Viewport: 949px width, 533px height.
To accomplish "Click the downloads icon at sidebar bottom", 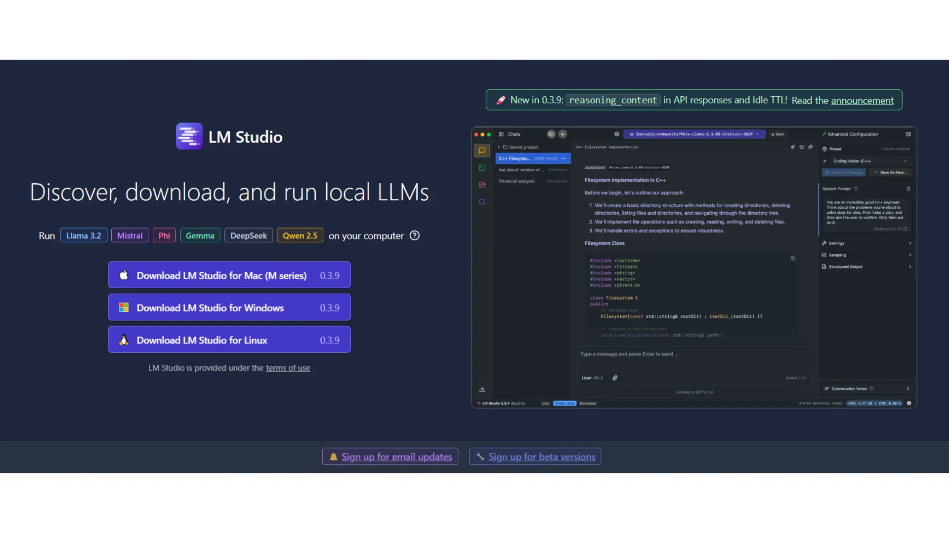I will tap(482, 389).
